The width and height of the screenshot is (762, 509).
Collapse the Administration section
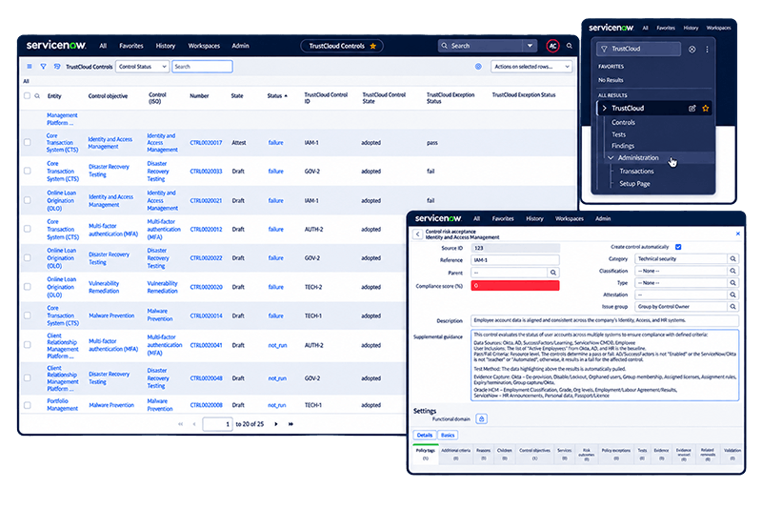[611, 158]
